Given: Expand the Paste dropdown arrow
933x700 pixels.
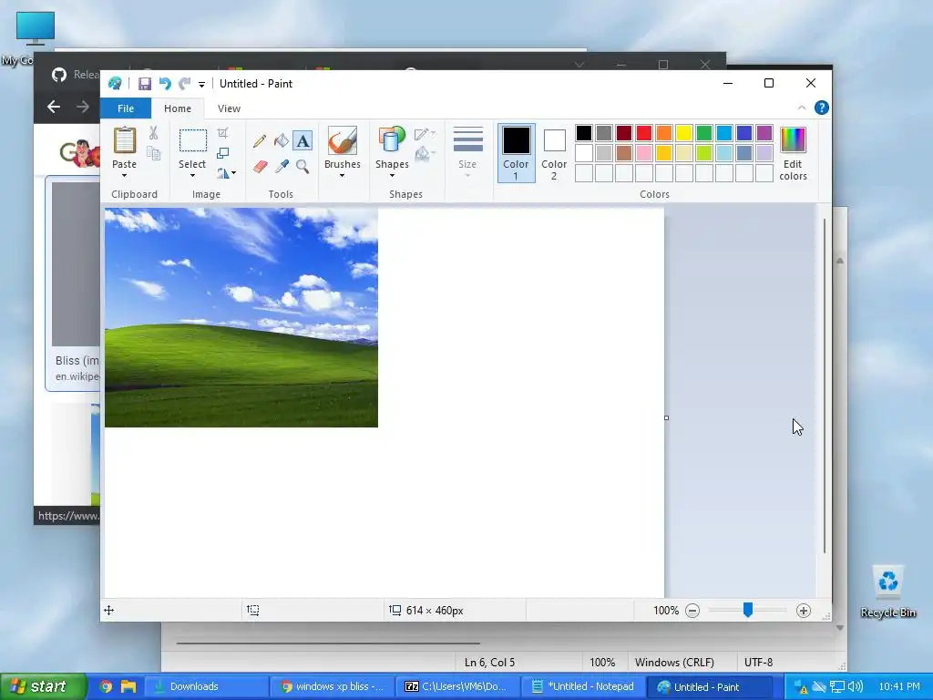Looking at the screenshot, I should [x=124, y=176].
